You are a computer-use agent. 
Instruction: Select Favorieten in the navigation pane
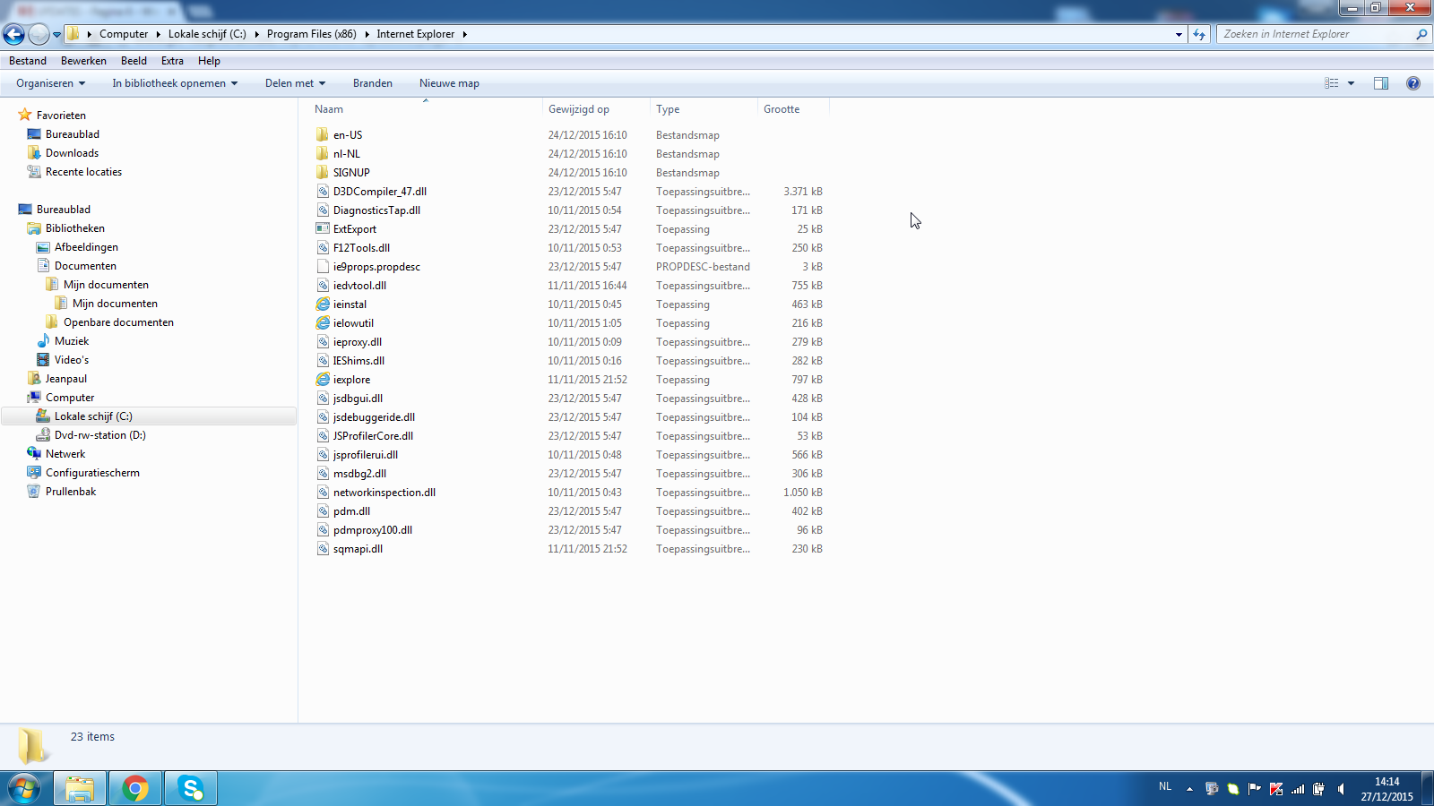point(61,116)
